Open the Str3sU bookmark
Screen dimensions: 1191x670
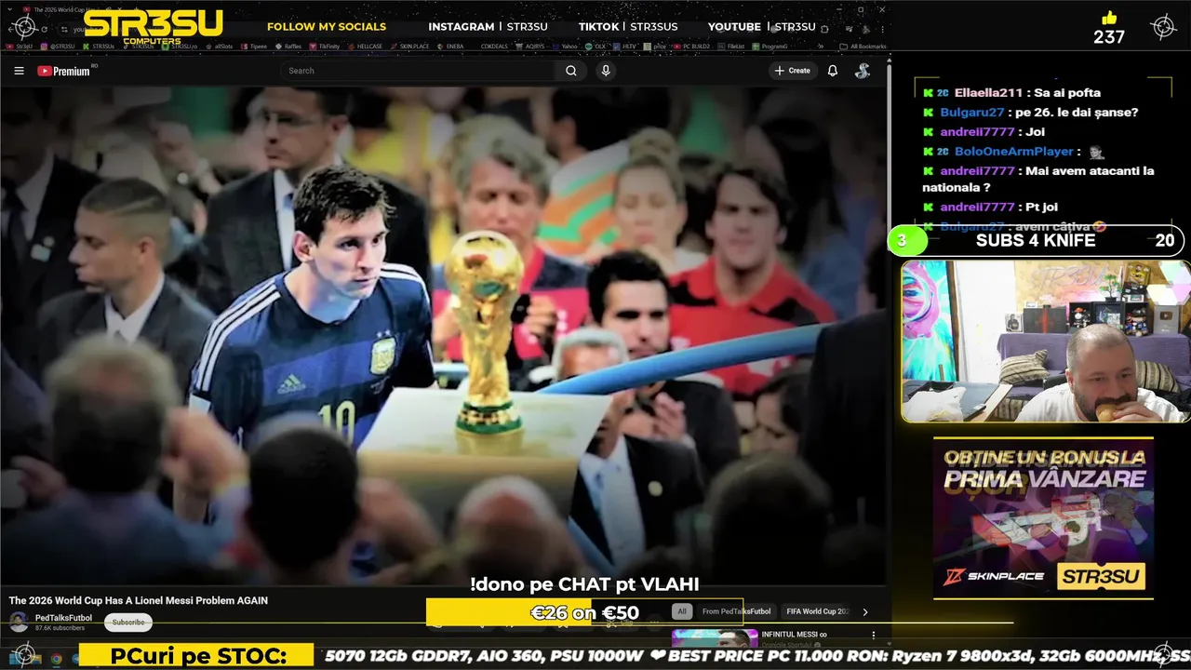pyautogui.click(x=19, y=47)
